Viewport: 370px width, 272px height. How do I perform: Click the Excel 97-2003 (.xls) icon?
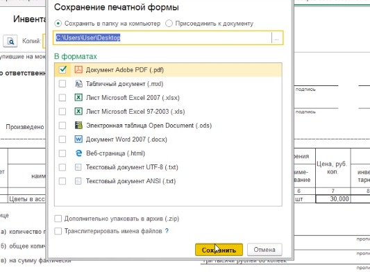78,111
